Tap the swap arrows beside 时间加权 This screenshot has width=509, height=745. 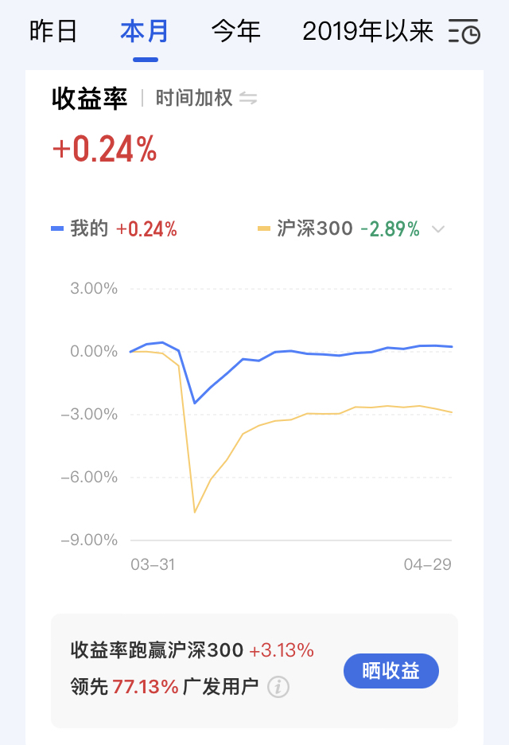coord(249,98)
